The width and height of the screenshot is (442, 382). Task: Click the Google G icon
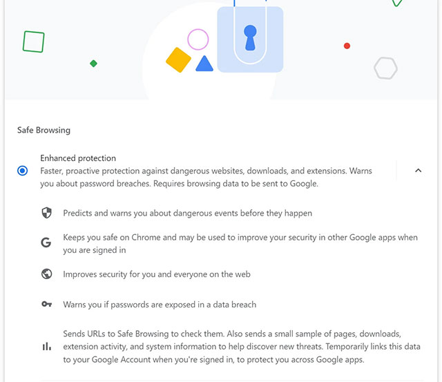point(46,243)
